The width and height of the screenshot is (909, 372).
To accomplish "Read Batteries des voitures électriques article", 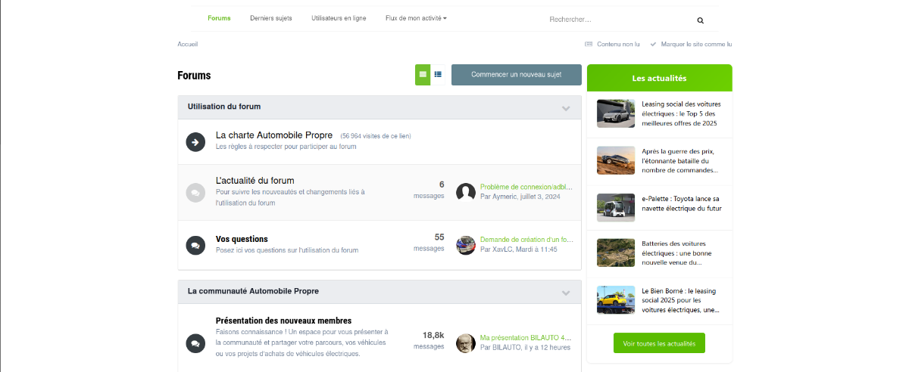I will point(676,253).
